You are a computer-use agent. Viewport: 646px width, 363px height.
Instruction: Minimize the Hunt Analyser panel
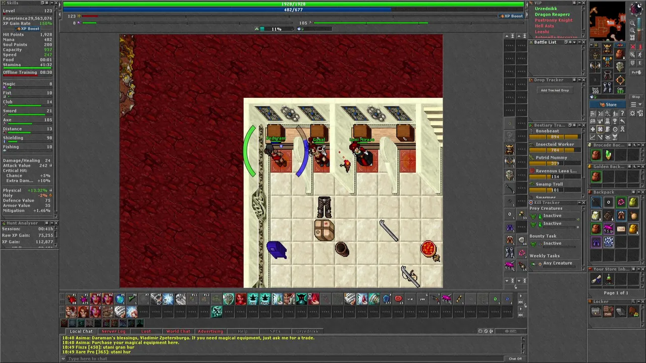[x=52, y=223]
